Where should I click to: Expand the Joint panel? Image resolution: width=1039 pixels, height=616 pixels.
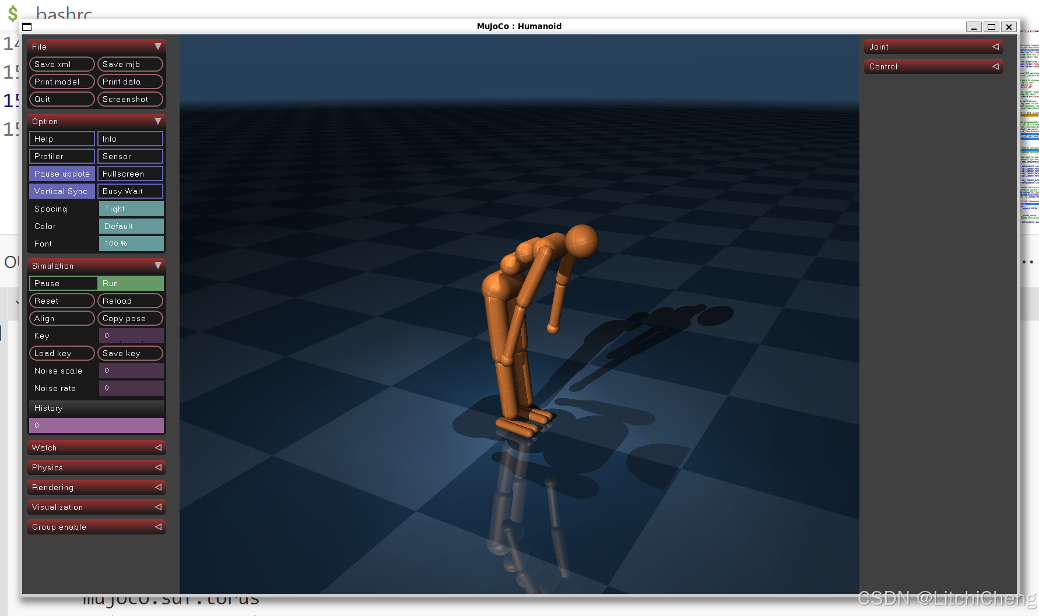[933, 47]
